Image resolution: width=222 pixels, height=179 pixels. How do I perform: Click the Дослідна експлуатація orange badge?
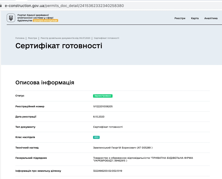point(45,20)
